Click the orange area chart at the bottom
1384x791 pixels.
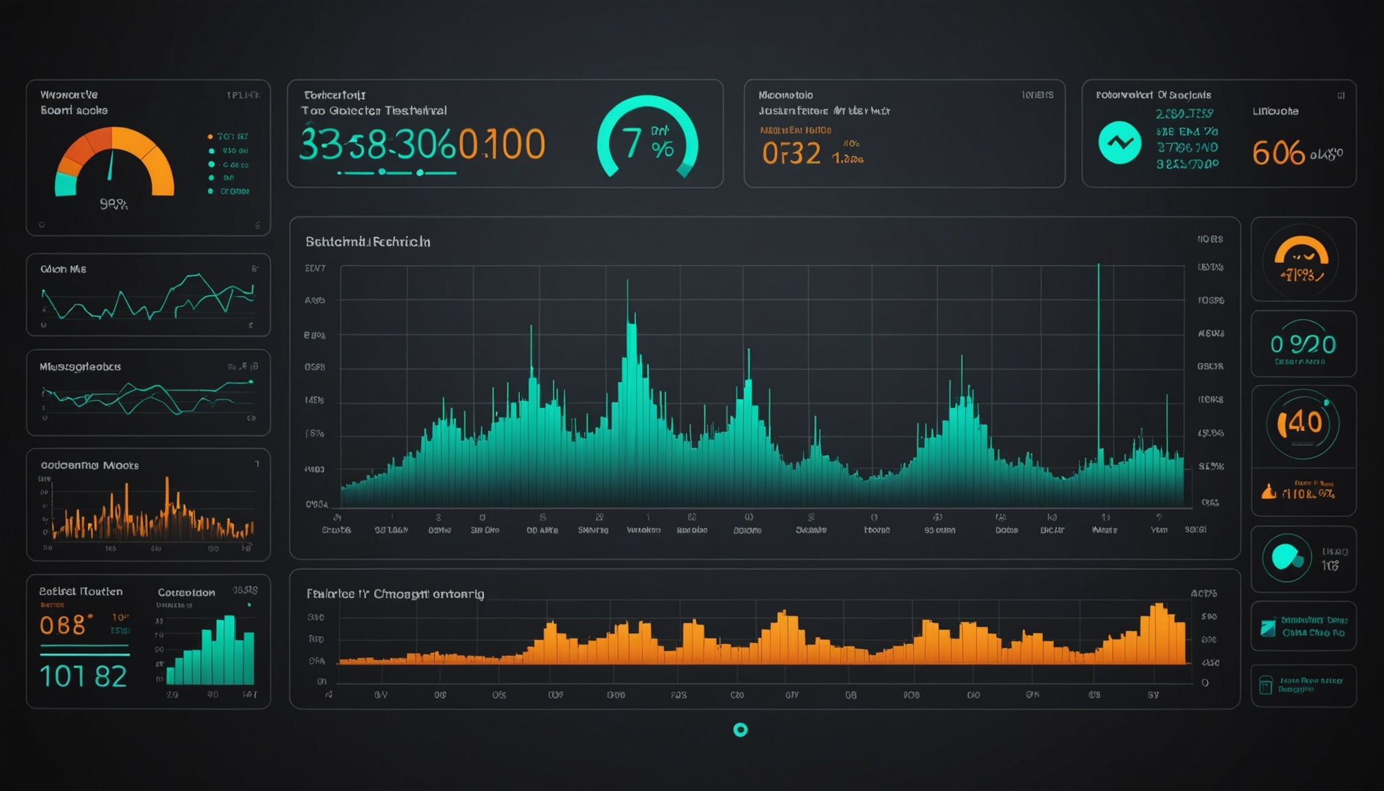pos(762,634)
